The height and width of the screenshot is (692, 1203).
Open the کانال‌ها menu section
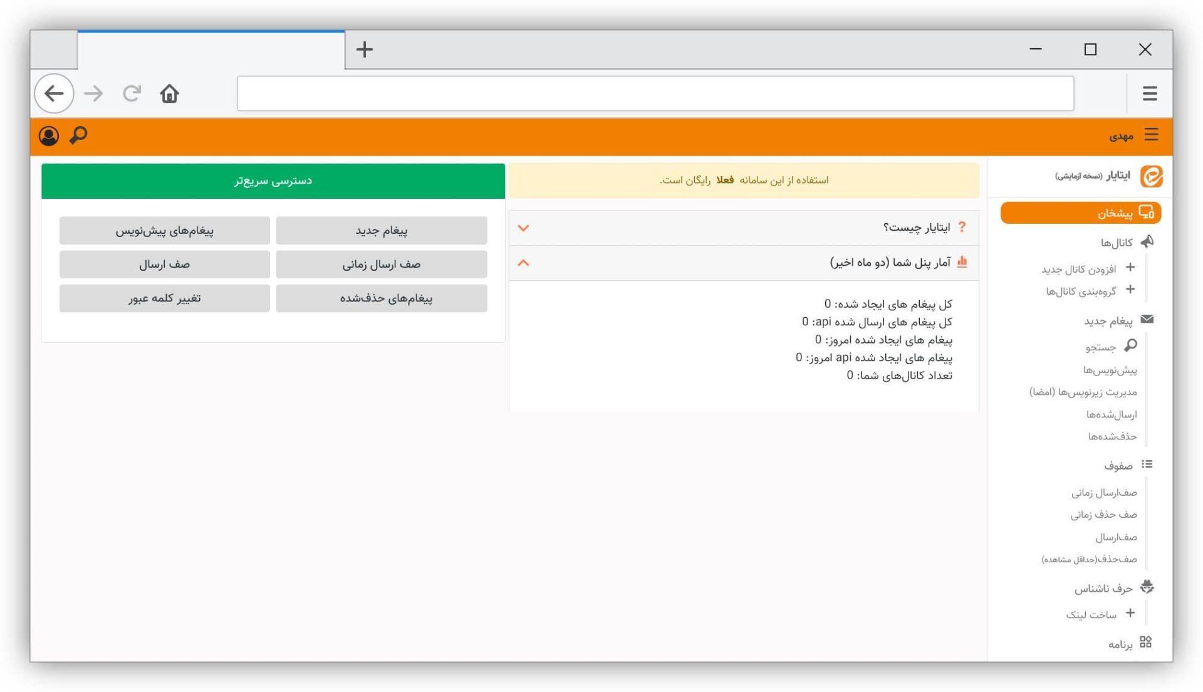pyautogui.click(x=1117, y=243)
